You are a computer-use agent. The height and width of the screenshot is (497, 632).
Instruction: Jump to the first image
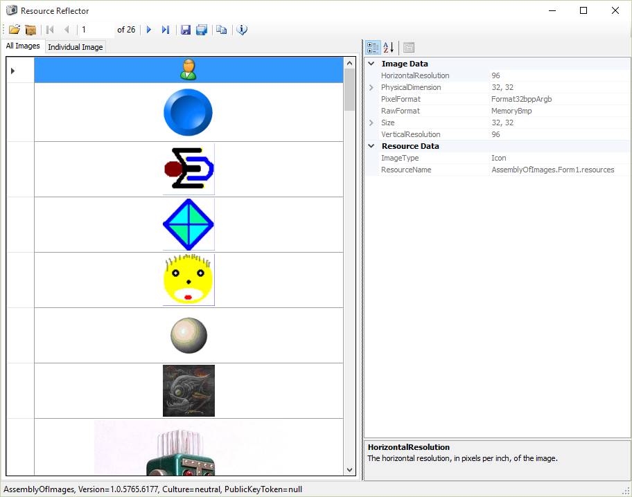[49, 30]
